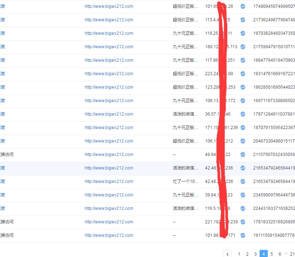The width and height of the screenshot is (295, 257).
Task: Open trend icon beside IP 123.206
Action: point(243,87)
